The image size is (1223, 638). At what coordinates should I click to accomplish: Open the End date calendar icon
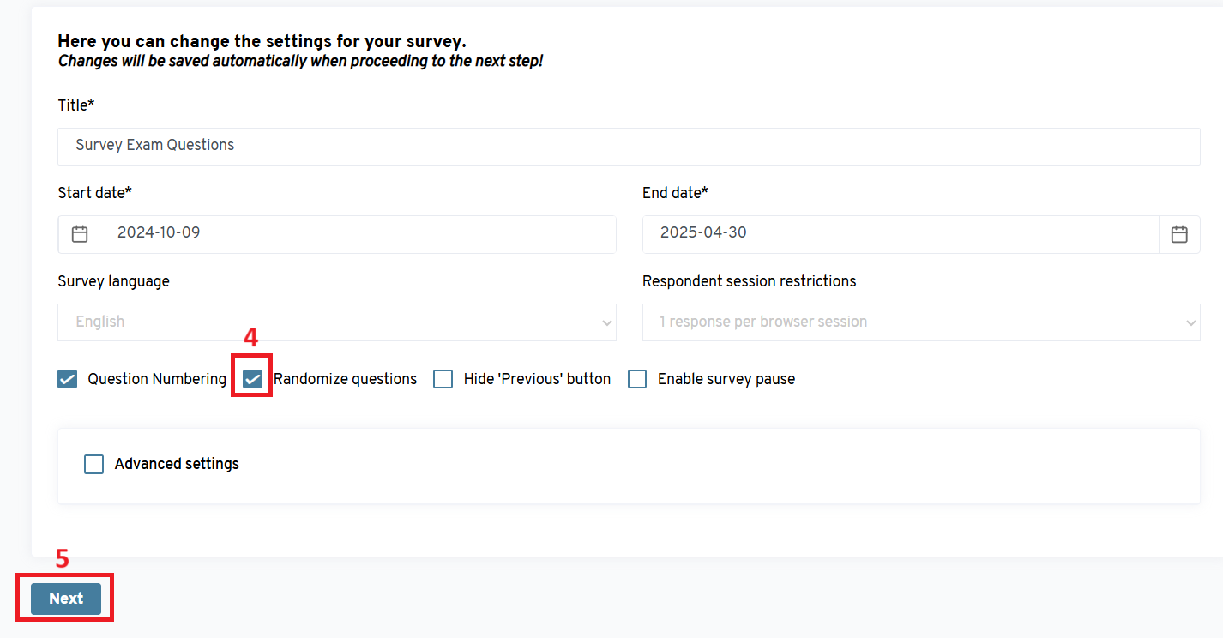tap(1179, 233)
